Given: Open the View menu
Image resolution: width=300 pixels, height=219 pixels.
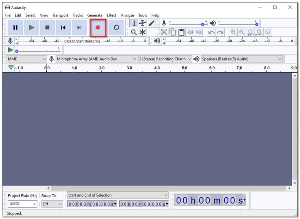Looking at the screenshot, I should click(x=44, y=15).
